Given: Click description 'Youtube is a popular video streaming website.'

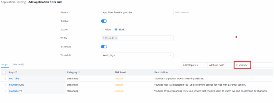Looking at the screenshot, I should [179, 79].
